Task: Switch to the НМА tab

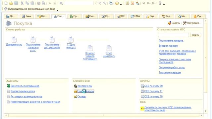Action: coord(135,16)
